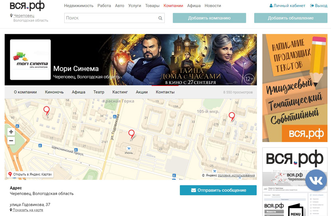Switch to Театр tab
Image resolution: width=331 pixels, height=216 pixels.
[99, 92]
